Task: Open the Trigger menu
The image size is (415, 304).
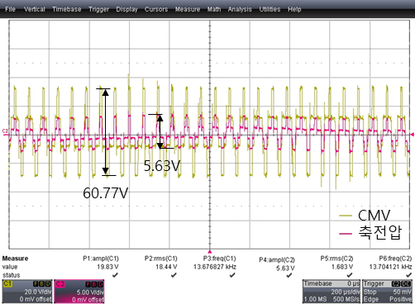Action: point(98,9)
